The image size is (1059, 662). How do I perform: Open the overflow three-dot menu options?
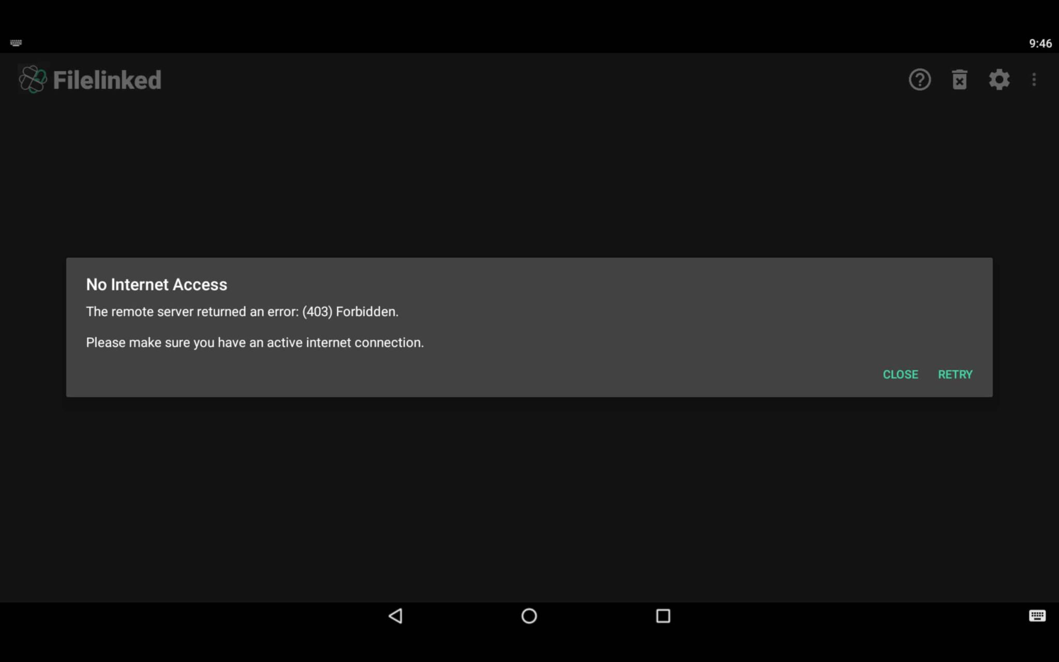point(1034,79)
